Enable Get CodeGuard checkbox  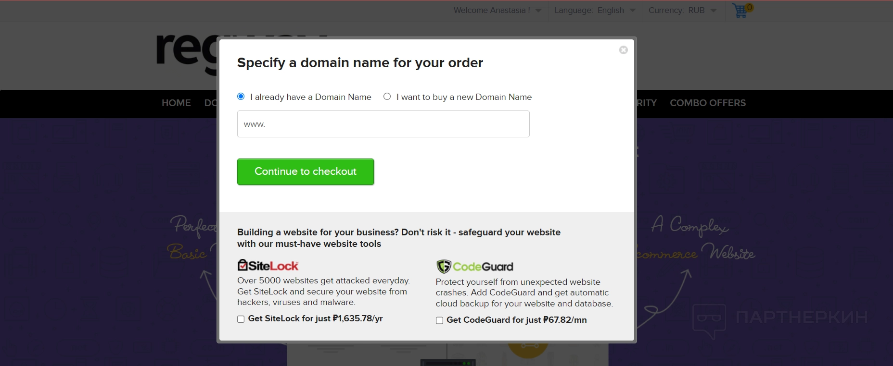click(439, 320)
